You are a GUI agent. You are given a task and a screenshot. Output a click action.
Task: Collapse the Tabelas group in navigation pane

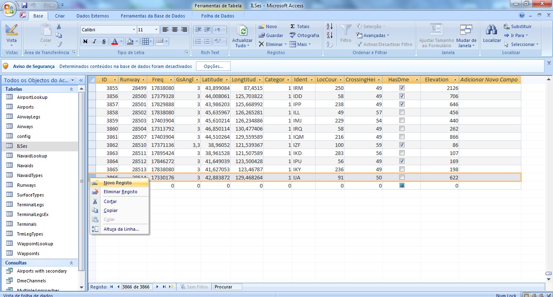[x=72, y=89]
